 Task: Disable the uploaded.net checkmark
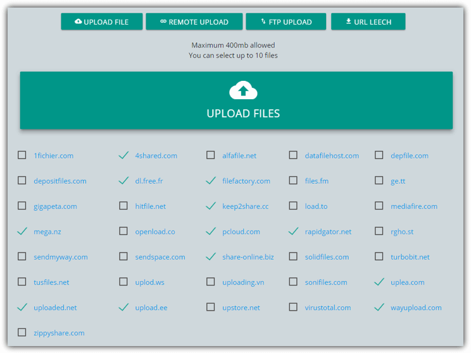(22, 307)
